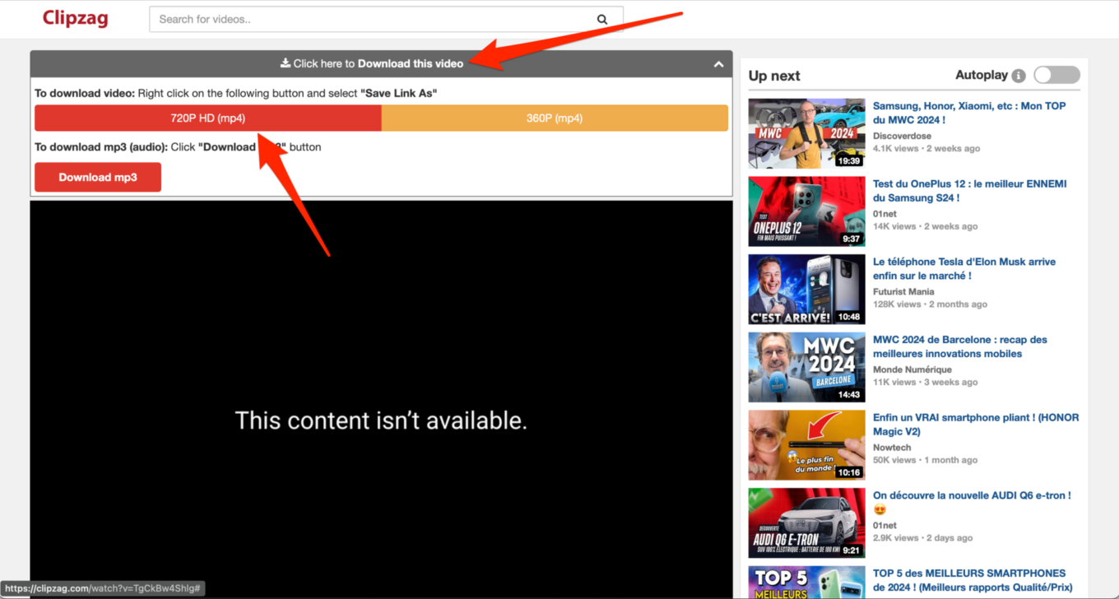This screenshot has height=599, width=1119.
Task: Click the 360P (mp4) button
Action: pyautogui.click(x=555, y=118)
